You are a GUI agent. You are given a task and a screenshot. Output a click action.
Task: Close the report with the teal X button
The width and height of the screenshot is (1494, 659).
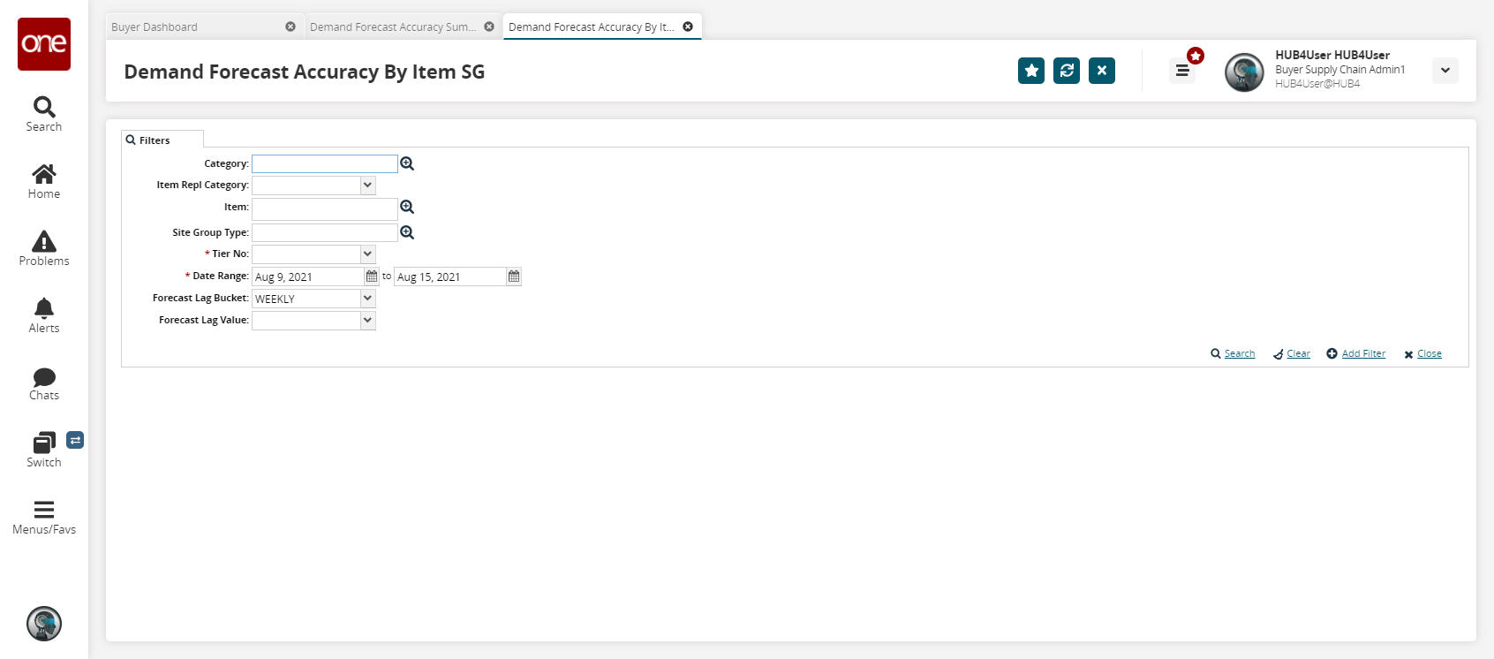pos(1102,71)
